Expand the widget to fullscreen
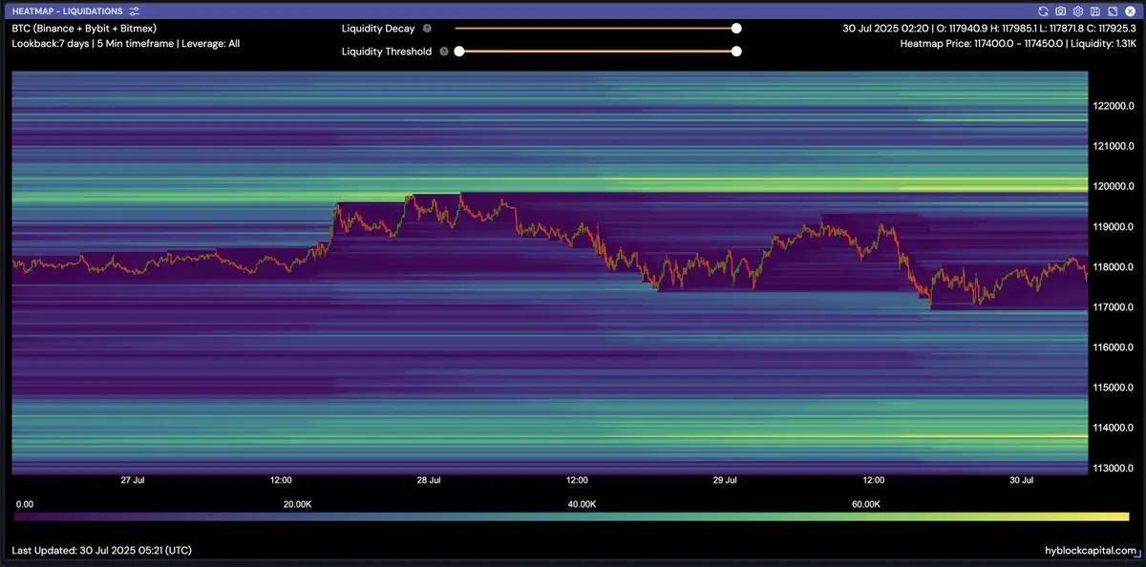Screen dimensions: 1146x567 (x=1112, y=10)
